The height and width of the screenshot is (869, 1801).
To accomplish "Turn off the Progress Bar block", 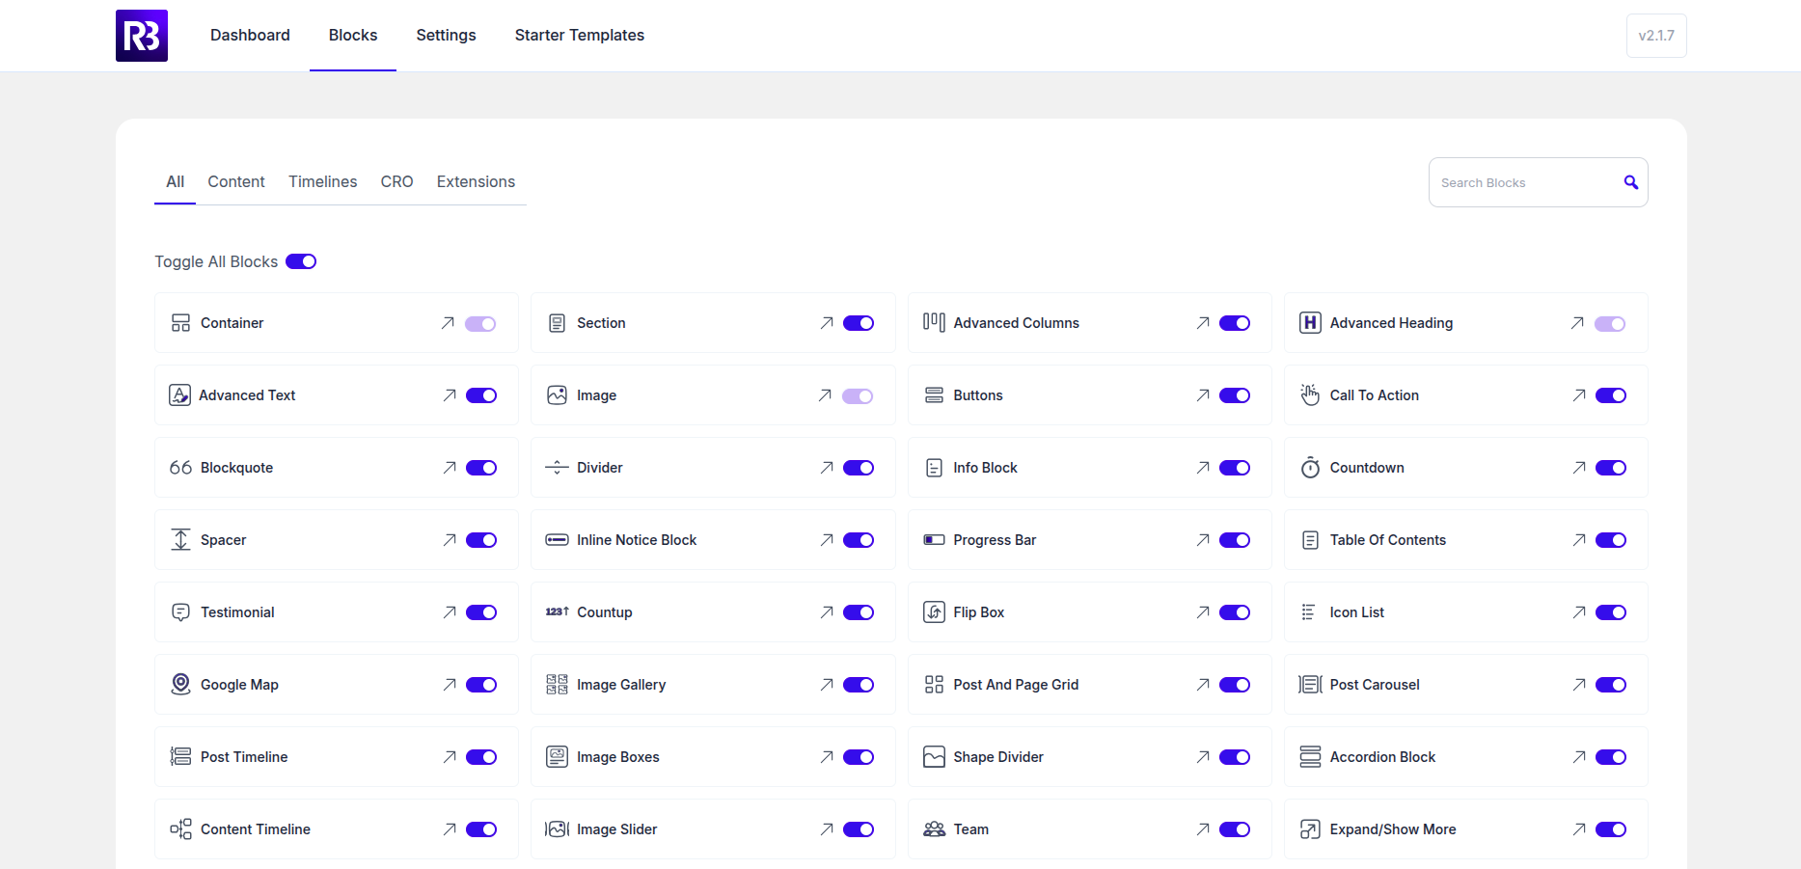I will coord(1235,540).
